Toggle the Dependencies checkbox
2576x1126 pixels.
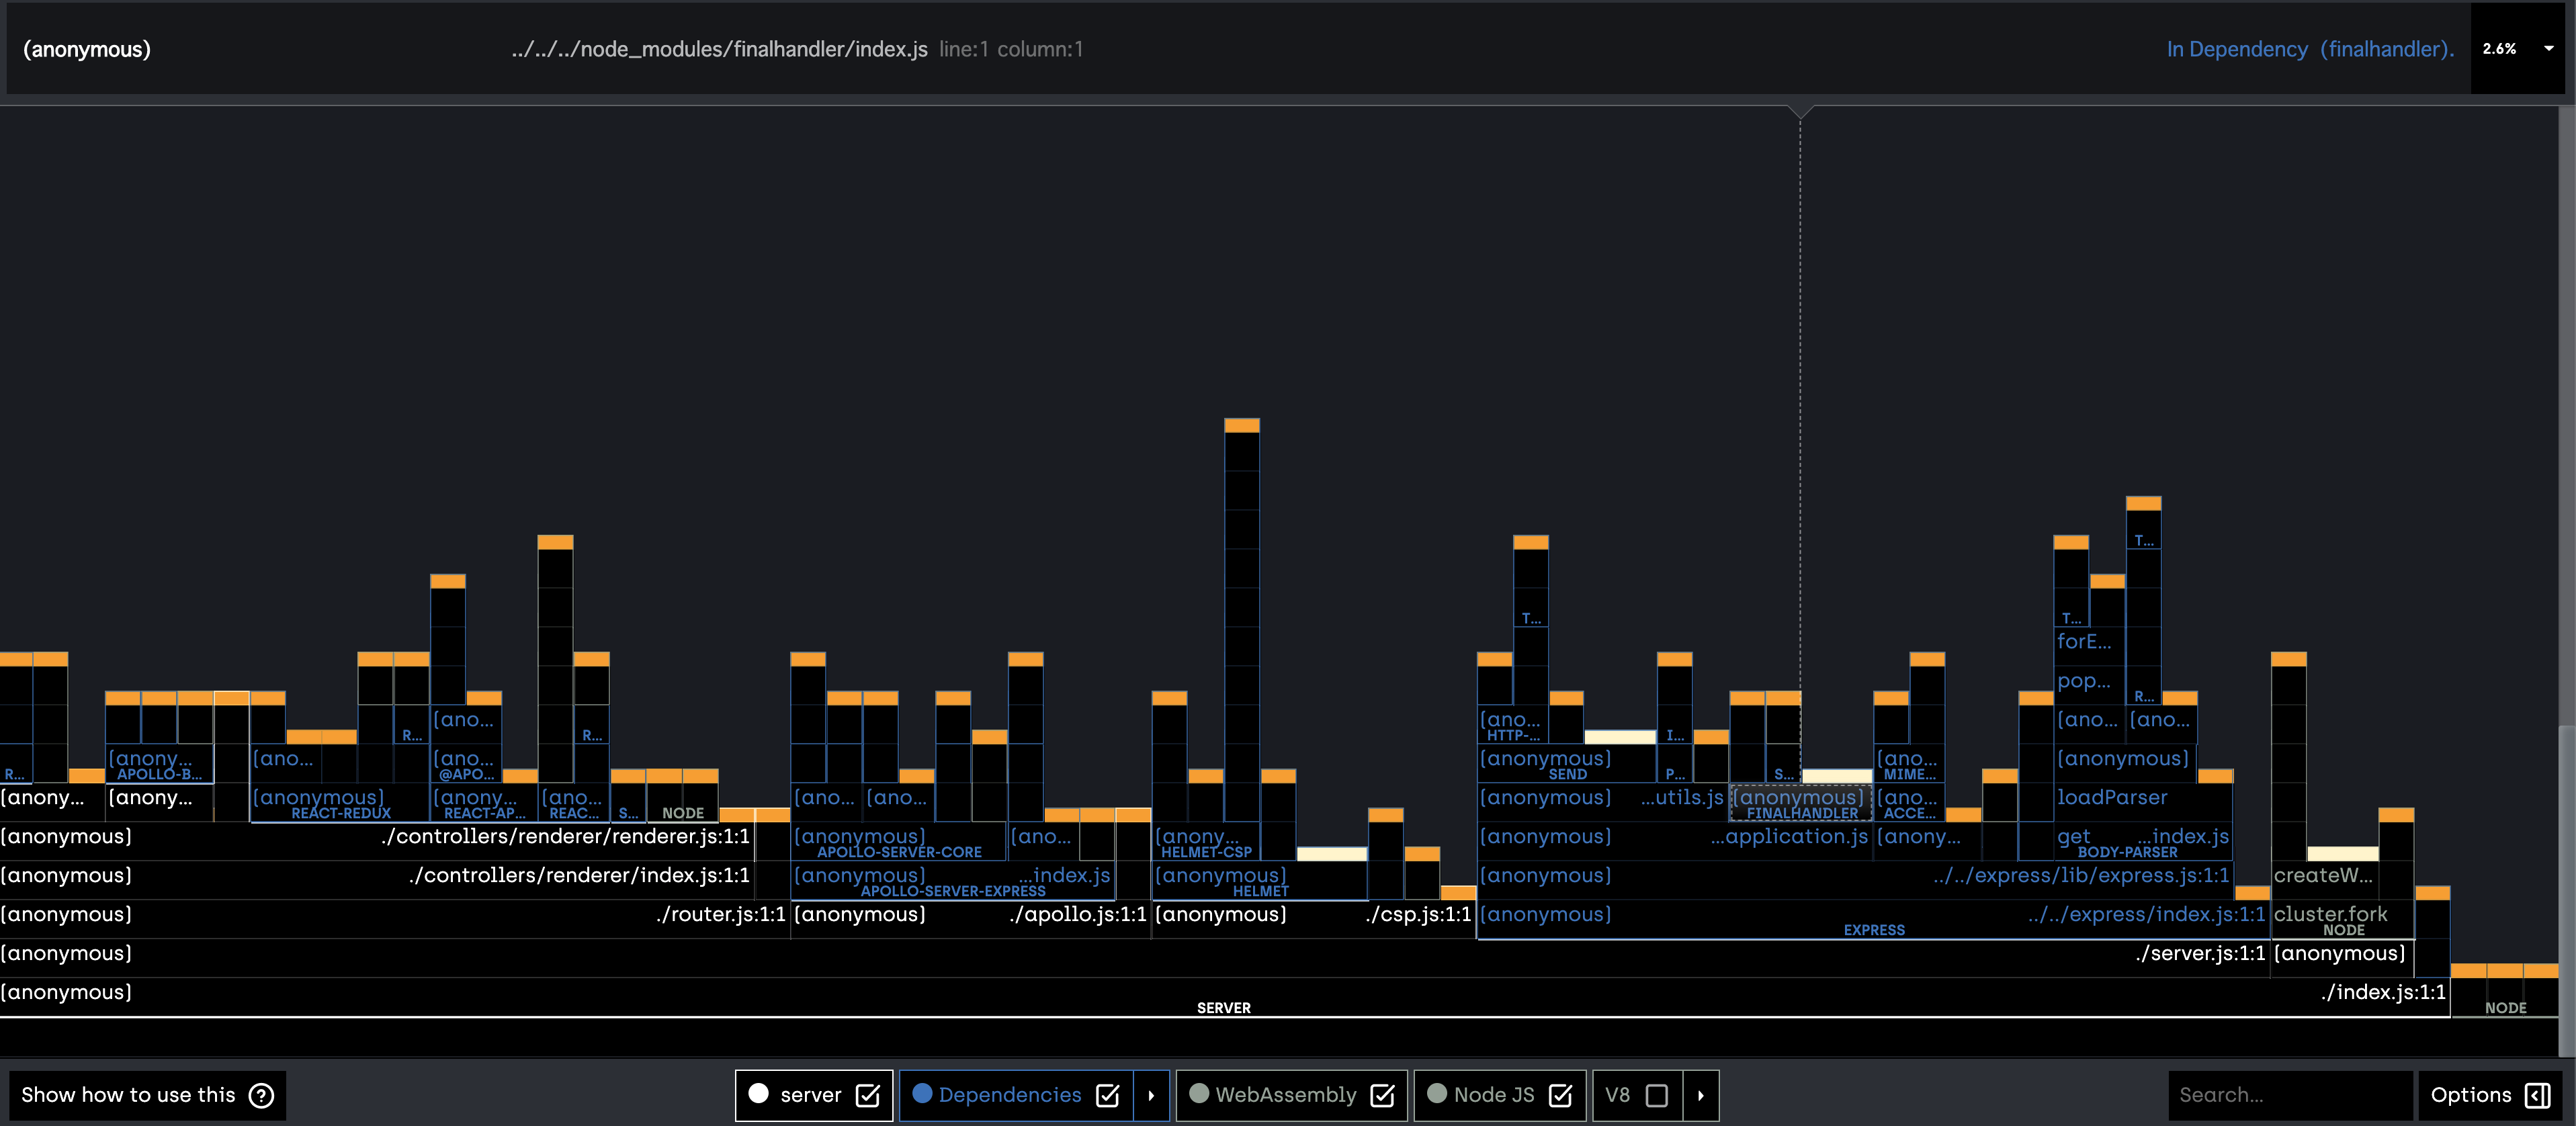tap(1107, 1095)
